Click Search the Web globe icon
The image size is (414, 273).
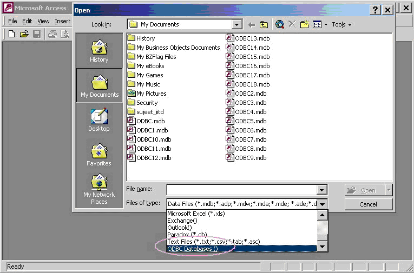point(280,24)
